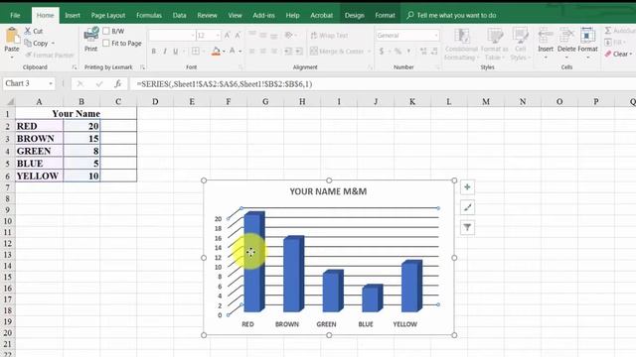
Task: Open the font name combo box
Action: (172, 36)
